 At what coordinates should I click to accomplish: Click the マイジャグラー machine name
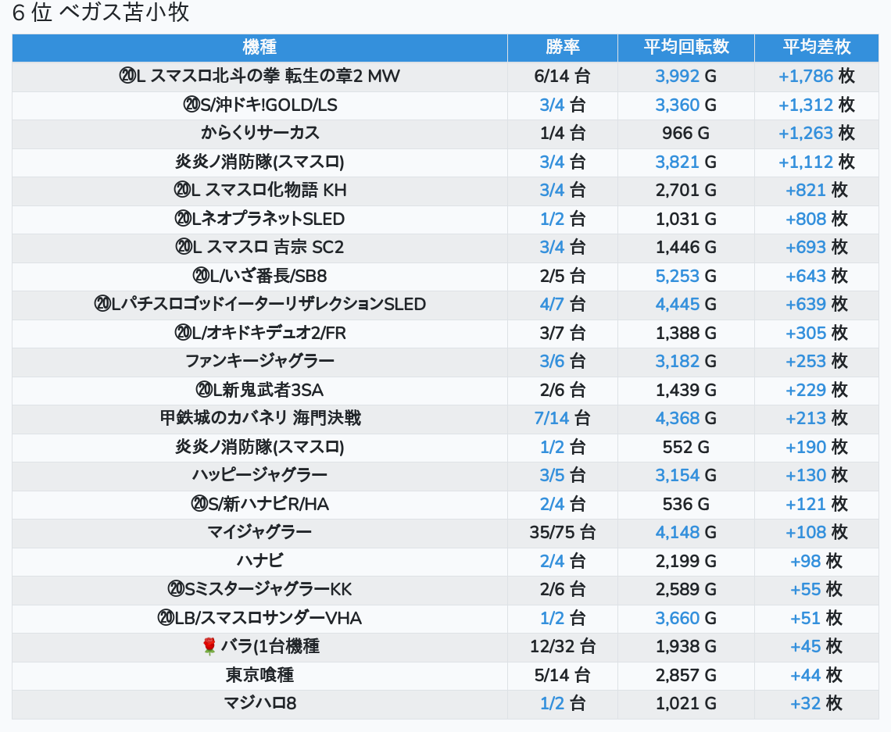[259, 533]
